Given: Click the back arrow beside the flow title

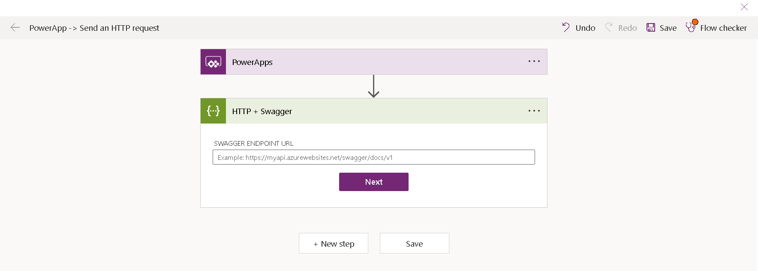Looking at the screenshot, I should coord(15,28).
